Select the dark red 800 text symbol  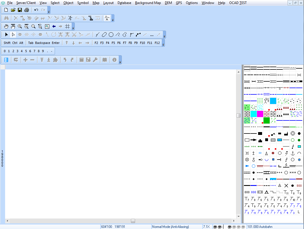point(299,186)
